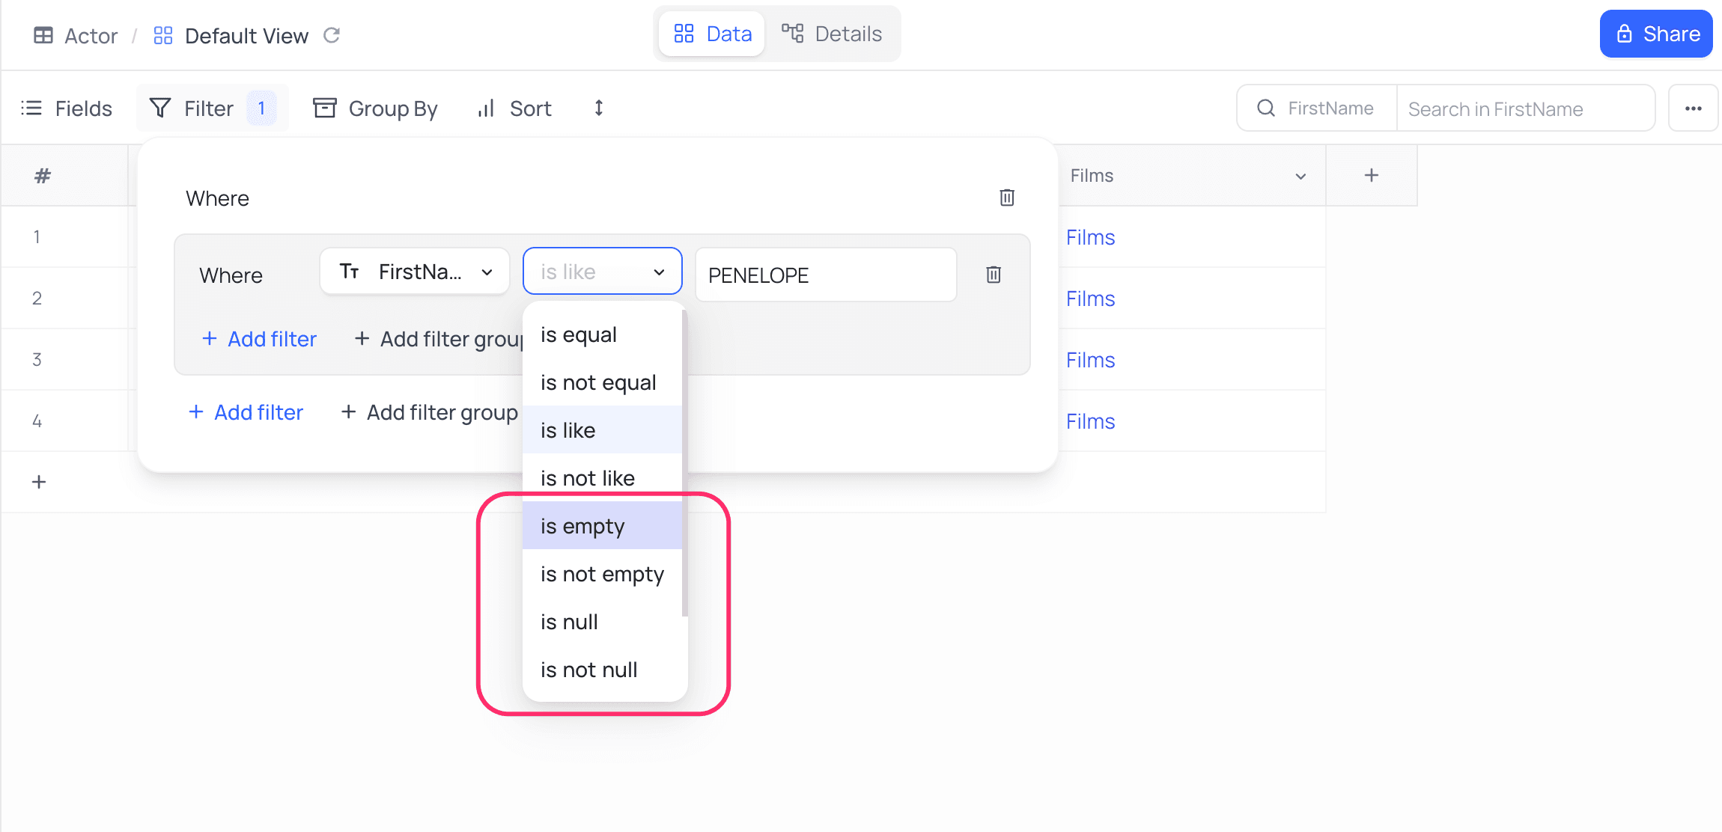Expand the Films column header menu

1300,176
